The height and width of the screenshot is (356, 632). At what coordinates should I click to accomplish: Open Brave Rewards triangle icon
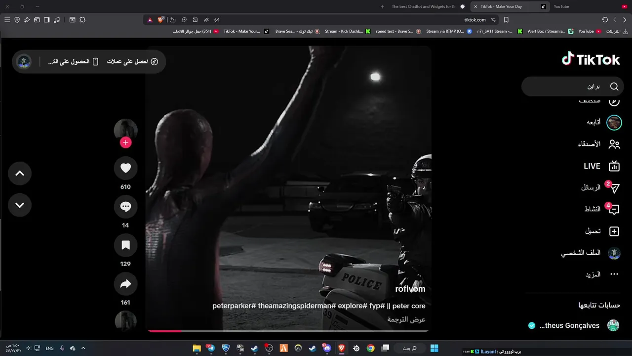[150, 20]
